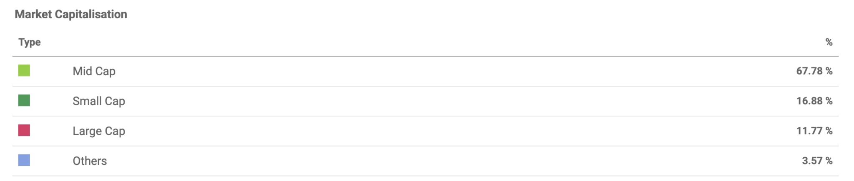Select the blue Others color square
The image size is (854, 181).
[24, 161]
